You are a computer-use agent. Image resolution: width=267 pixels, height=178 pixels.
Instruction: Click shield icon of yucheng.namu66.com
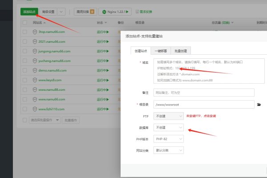(x=35, y=61)
